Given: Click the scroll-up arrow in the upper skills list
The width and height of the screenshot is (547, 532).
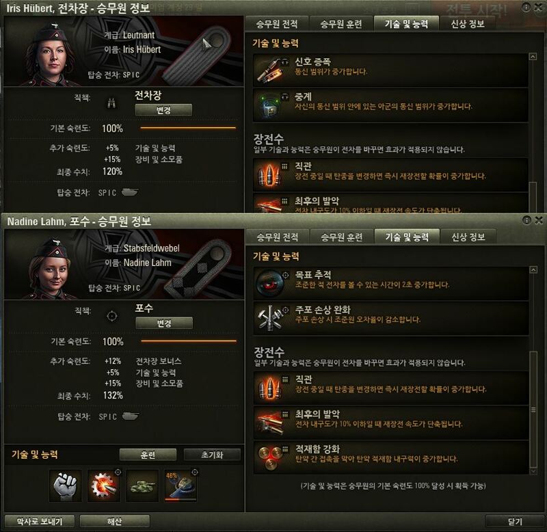Looking at the screenshot, I should (x=533, y=57).
